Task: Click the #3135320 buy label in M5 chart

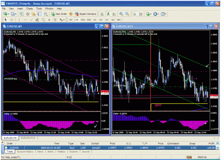Action: click(x=11, y=79)
